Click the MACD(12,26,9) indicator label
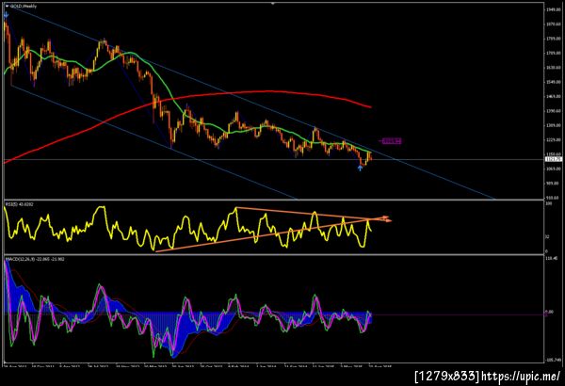The height and width of the screenshot is (386, 565). (x=35, y=259)
